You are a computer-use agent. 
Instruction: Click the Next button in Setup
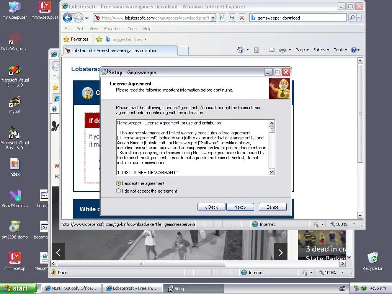tap(240, 207)
